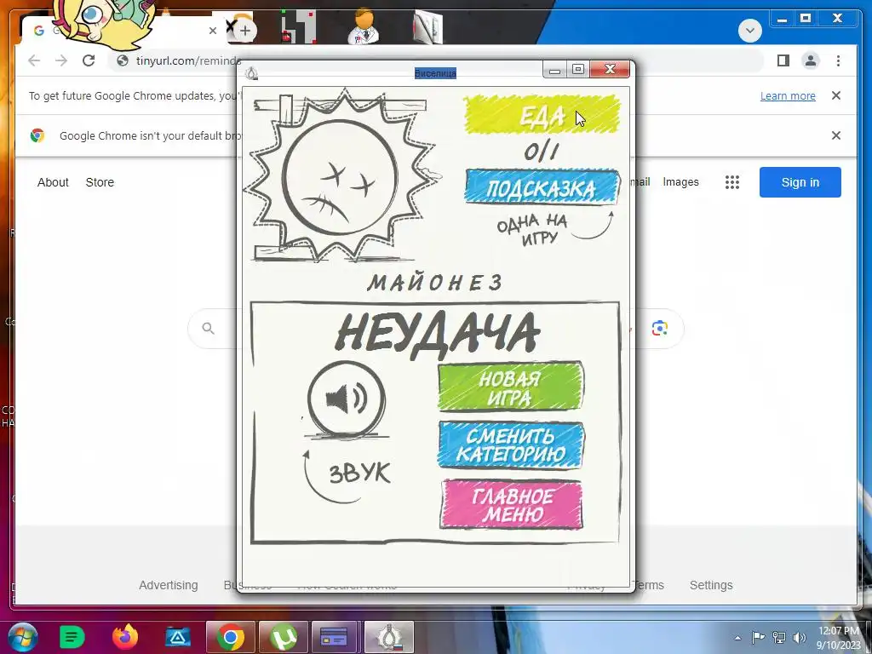Click the maze game desktop icon
Image resolution: width=872 pixels, height=654 pixels.
point(297,26)
